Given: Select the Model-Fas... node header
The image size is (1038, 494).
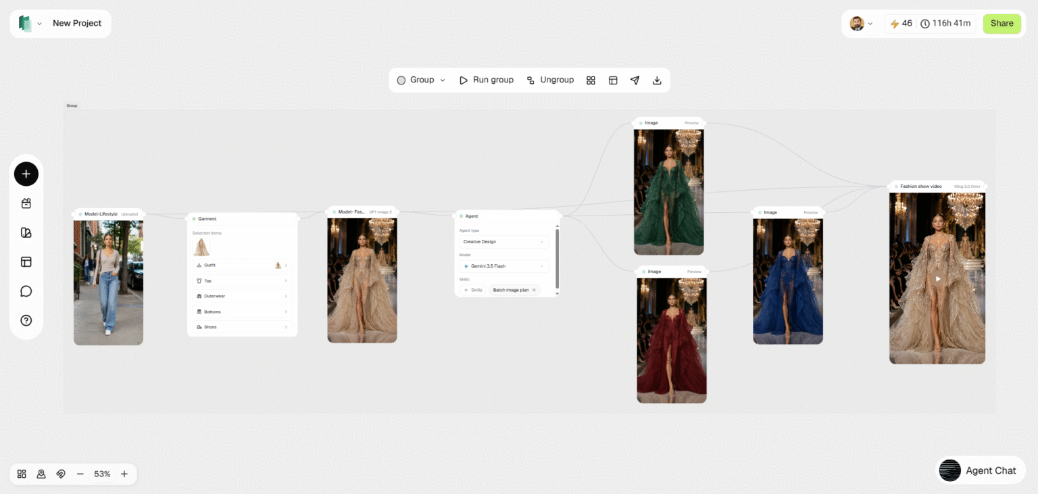Looking at the screenshot, I should [362, 212].
